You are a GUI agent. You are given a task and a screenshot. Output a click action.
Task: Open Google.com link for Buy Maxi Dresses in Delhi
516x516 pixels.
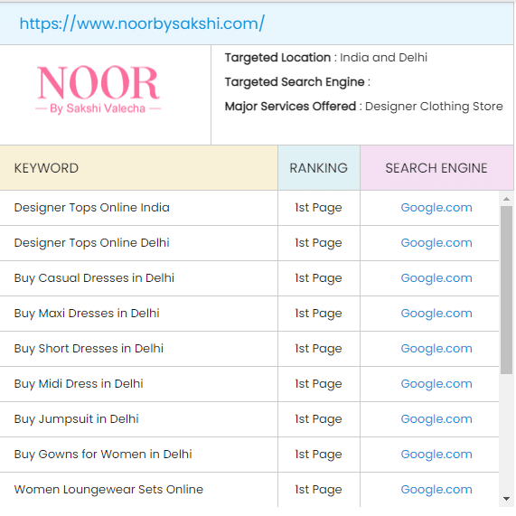[436, 313]
